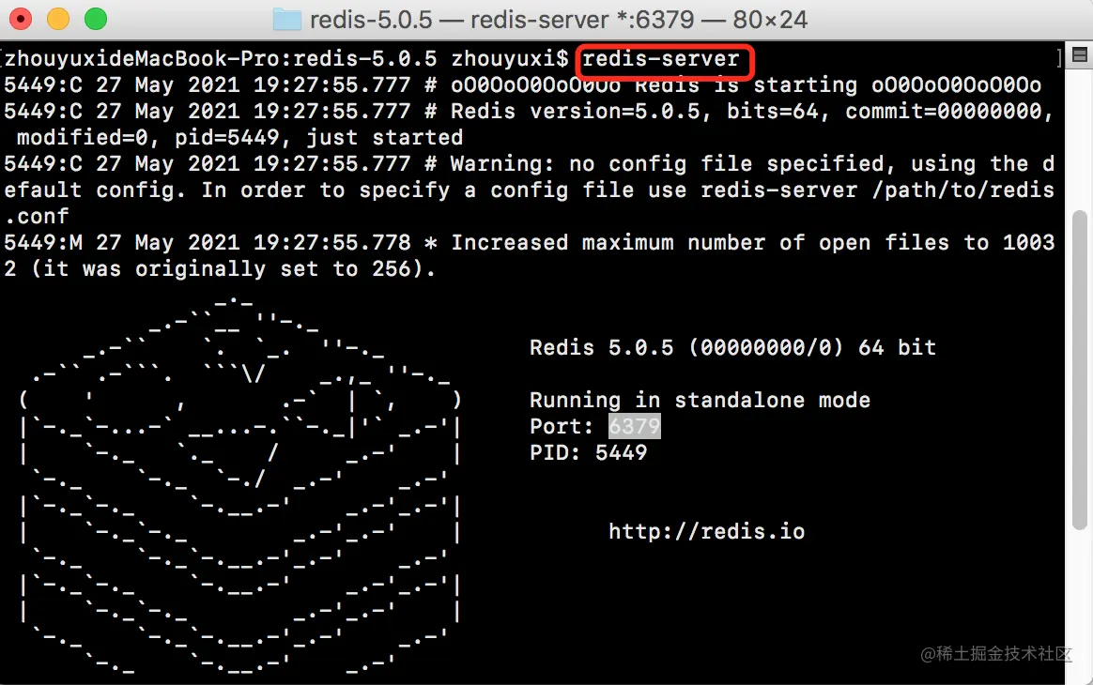The image size is (1093, 685).
Task: Click the yellow minimize window button
Action: click(58, 19)
